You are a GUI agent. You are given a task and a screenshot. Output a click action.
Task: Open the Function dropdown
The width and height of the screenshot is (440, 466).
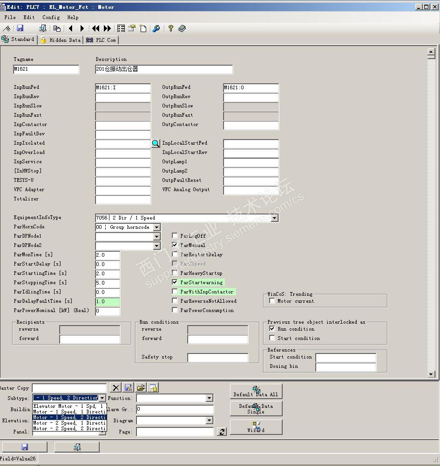click(x=210, y=398)
